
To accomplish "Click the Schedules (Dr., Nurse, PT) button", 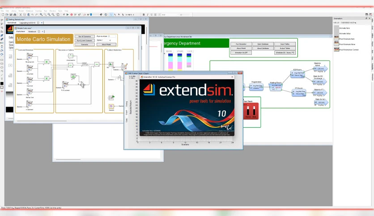I will coord(285,53).
